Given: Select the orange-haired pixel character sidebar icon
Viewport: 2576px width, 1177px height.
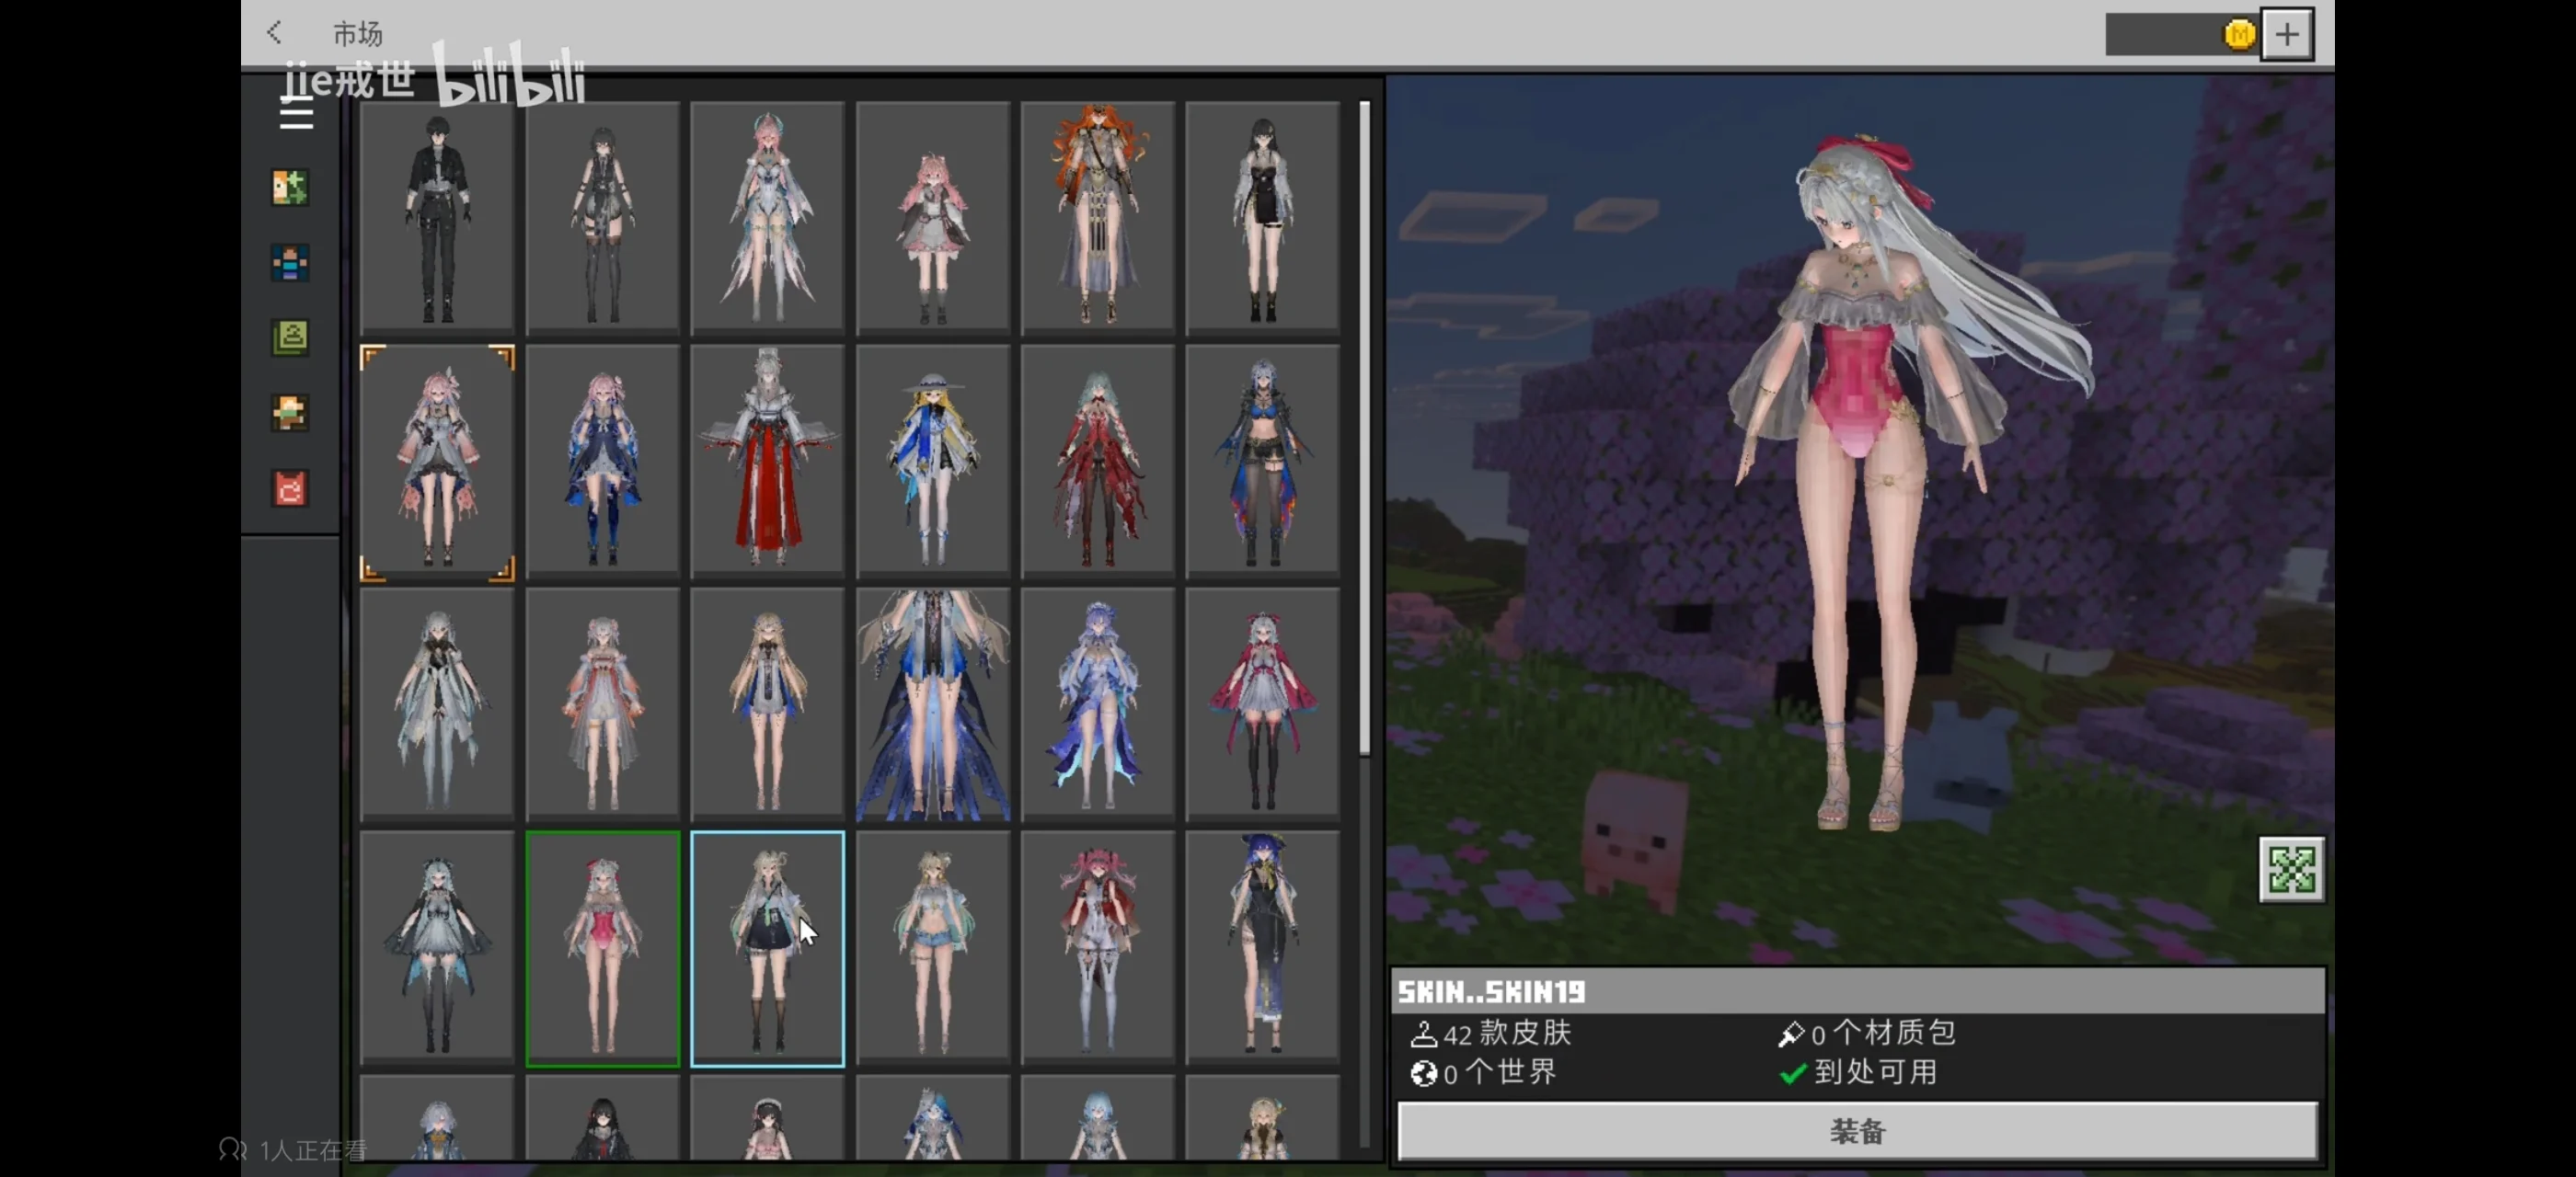Looking at the screenshot, I should tap(290, 413).
